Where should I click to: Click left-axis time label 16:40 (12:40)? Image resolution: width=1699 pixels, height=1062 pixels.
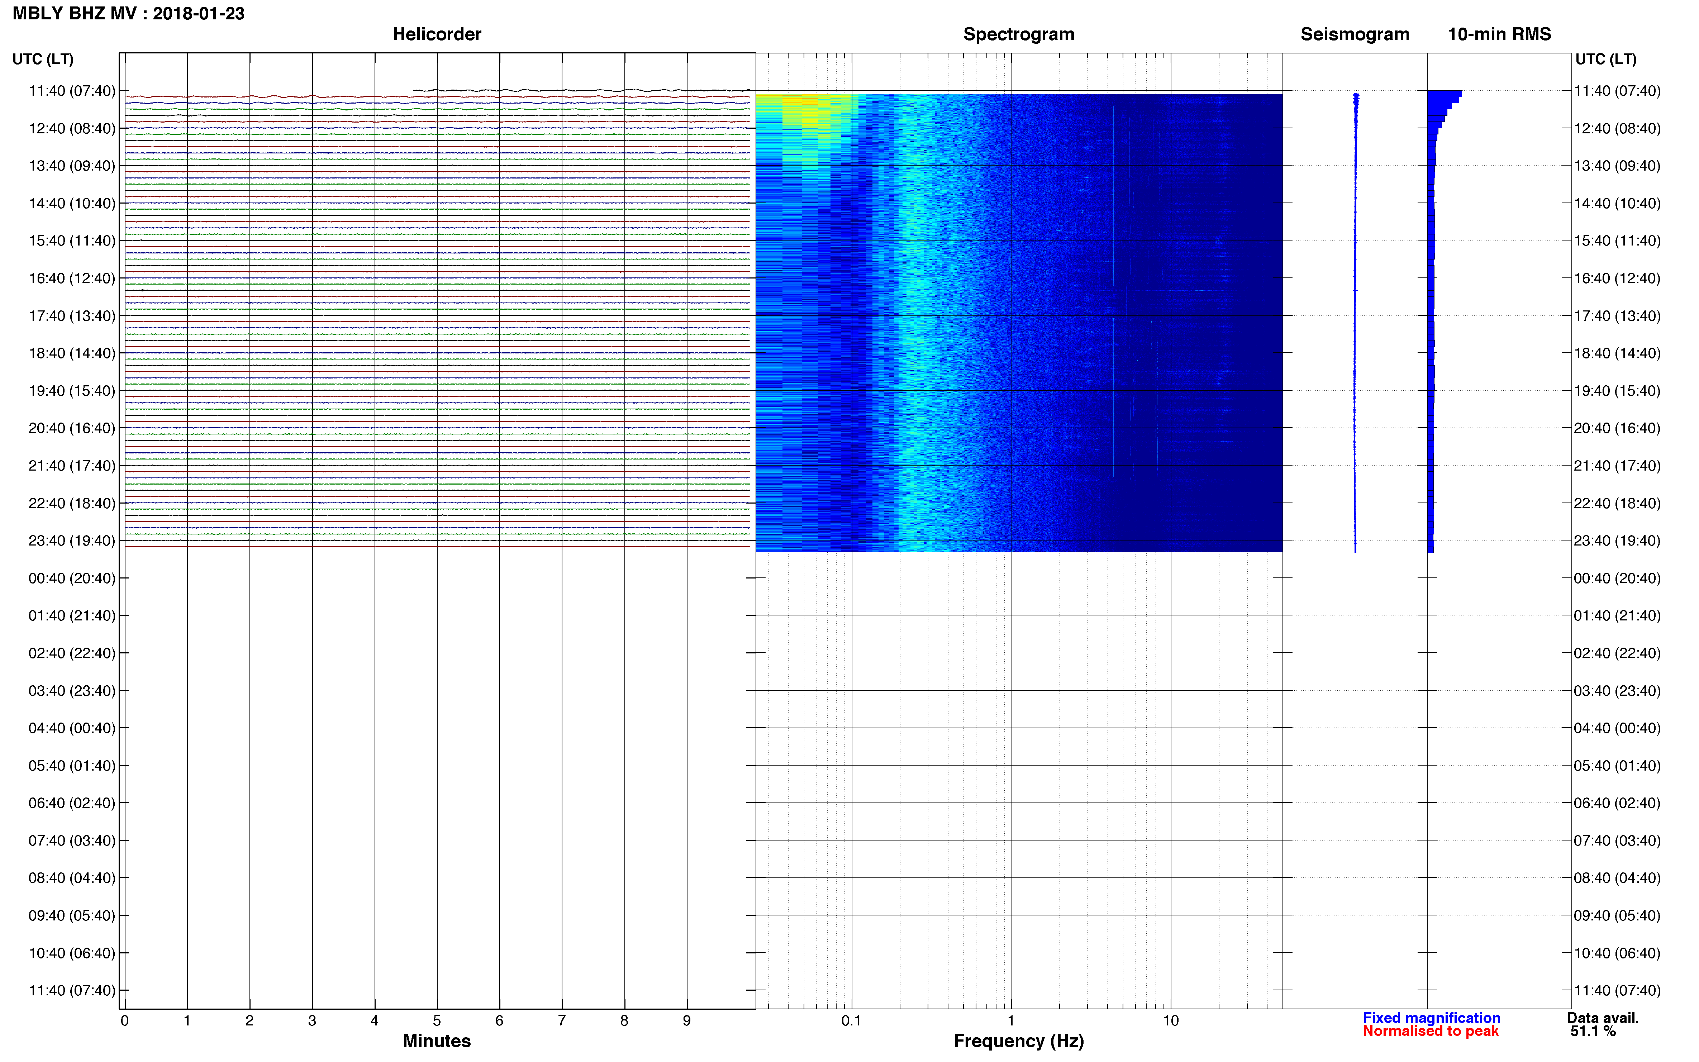[x=72, y=278]
